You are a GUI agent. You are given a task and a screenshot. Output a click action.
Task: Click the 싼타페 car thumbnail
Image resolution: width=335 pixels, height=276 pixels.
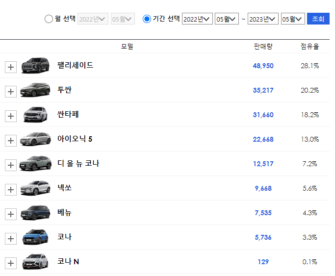(x=35, y=114)
